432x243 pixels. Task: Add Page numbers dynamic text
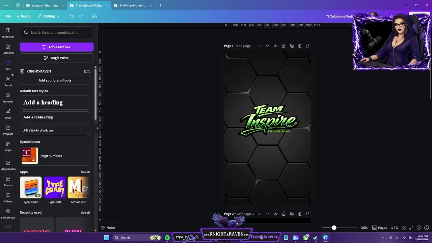[x=55, y=156]
